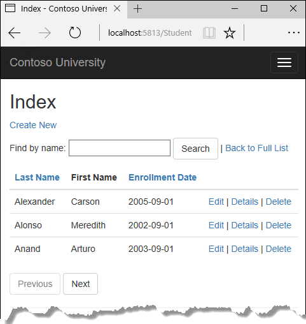Sort by the Last Name column header
306x324 pixels.
pyautogui.click(x=37, y=177)
